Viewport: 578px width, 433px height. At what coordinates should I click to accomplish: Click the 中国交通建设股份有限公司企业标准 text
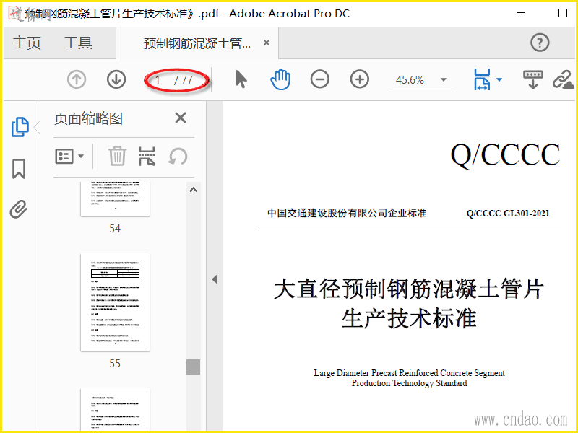coord(347,213)
